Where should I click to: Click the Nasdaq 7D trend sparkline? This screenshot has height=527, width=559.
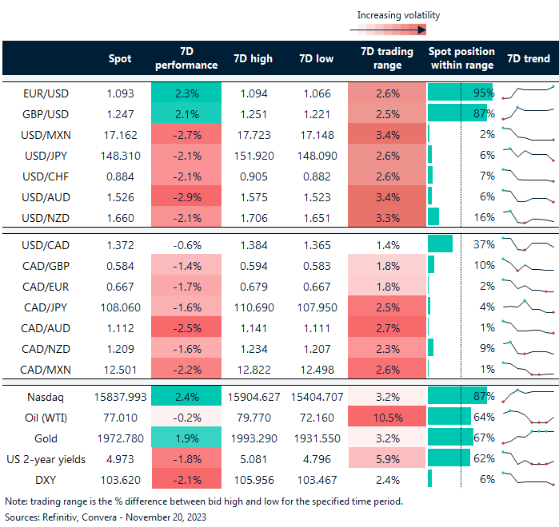pyautogui.click(x=528, y=395)
